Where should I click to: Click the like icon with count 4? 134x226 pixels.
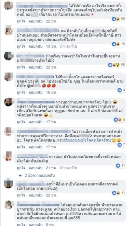tap(120, 90)
